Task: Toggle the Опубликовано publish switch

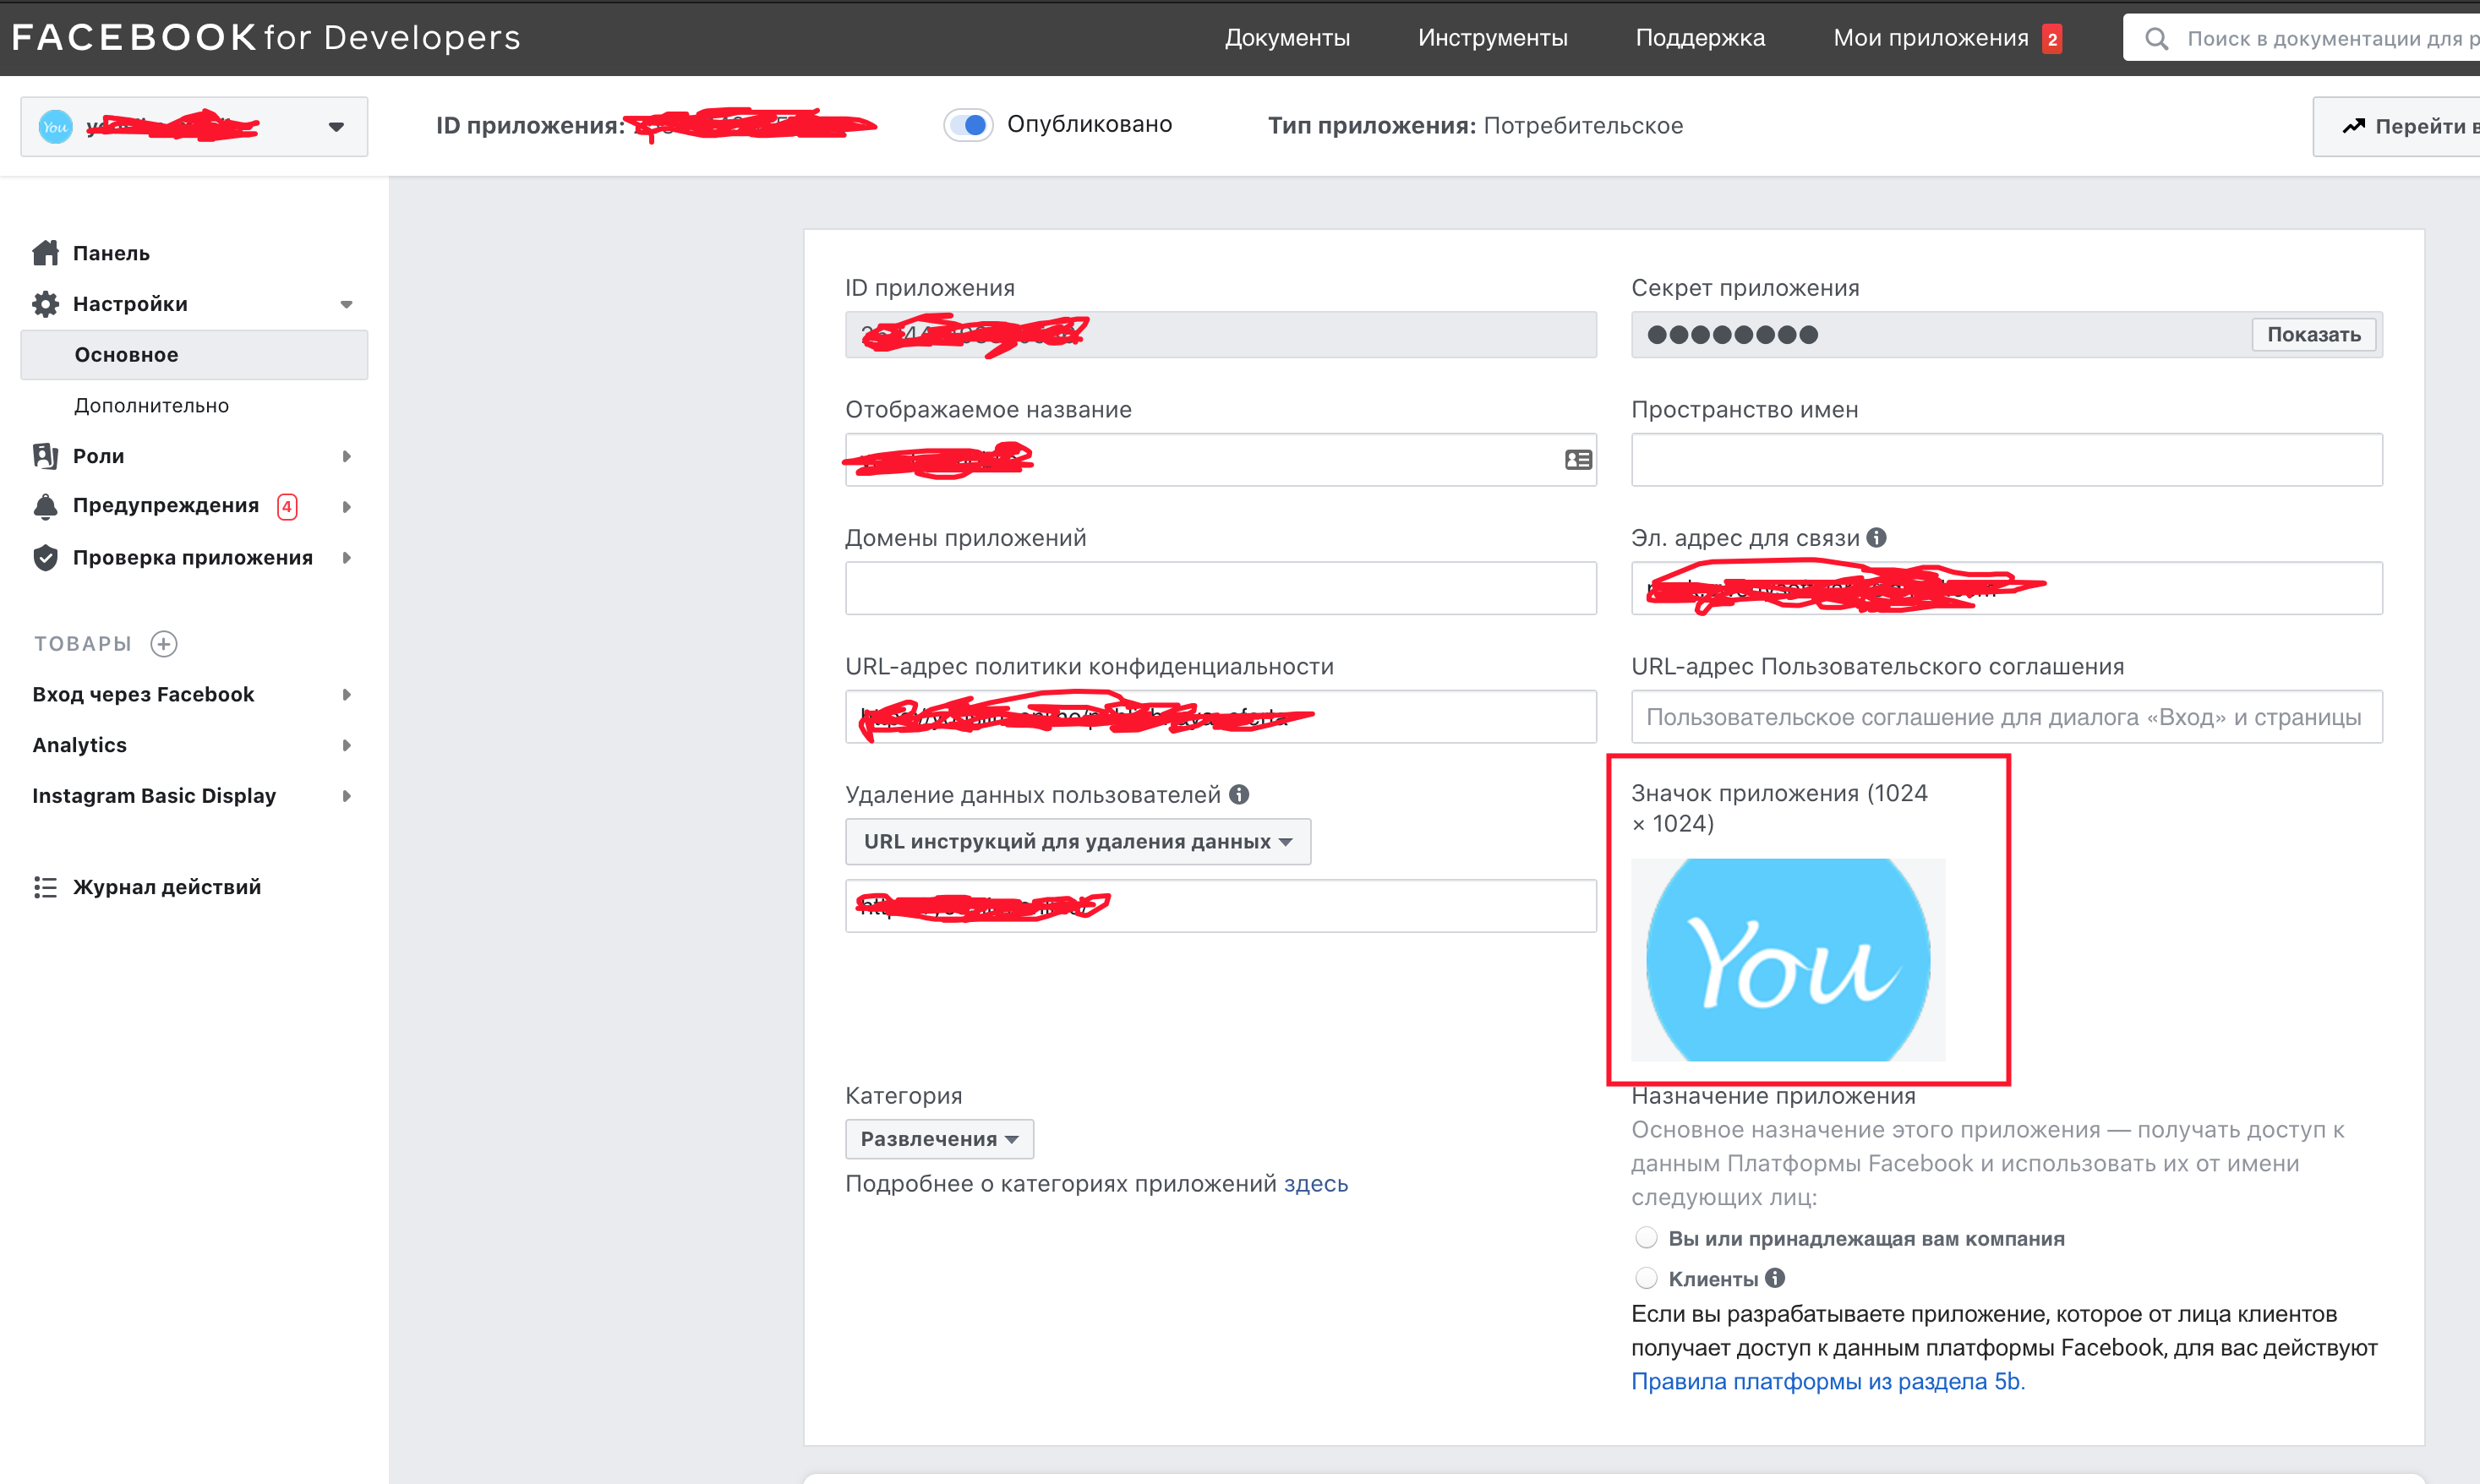Action: pos(968,125)
